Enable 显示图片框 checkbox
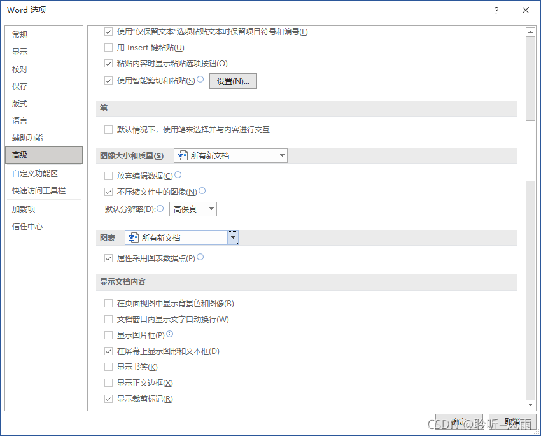 click(x=108, y=335)
